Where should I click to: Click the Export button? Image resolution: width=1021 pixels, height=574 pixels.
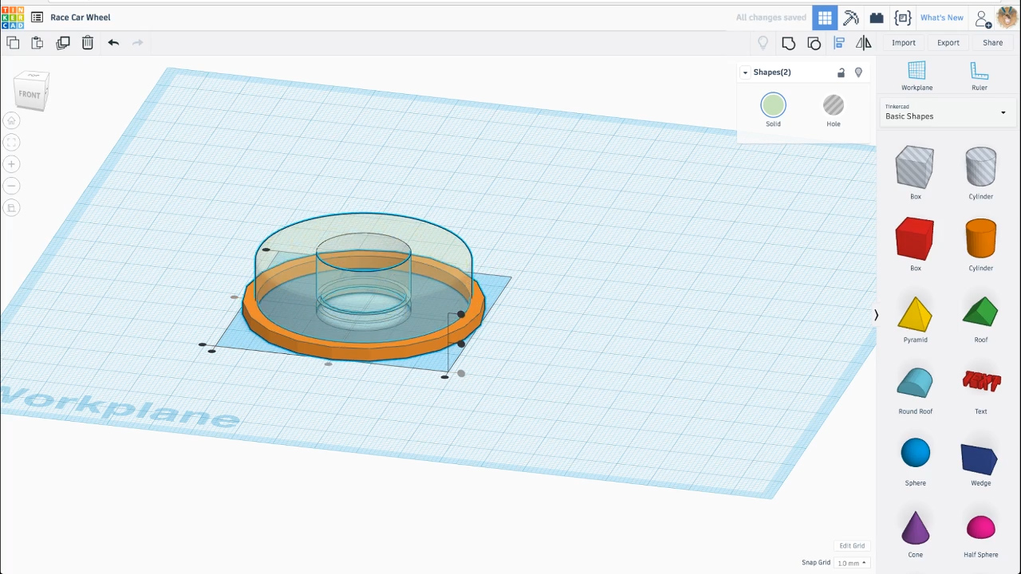tap(948, 43)
